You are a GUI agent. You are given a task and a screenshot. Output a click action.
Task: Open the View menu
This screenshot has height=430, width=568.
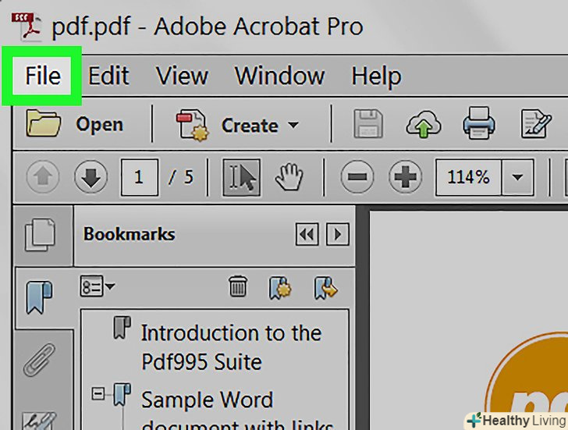tap(182, 76)
